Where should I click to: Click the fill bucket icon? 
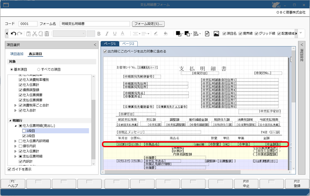[x=166, y=34]
